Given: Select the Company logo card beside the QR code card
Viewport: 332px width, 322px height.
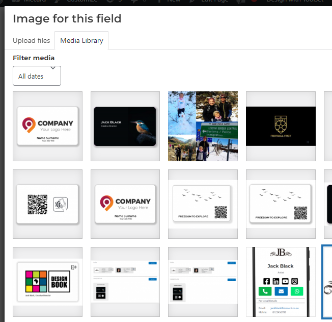Looking at the screenshot, I should [125, 204].
